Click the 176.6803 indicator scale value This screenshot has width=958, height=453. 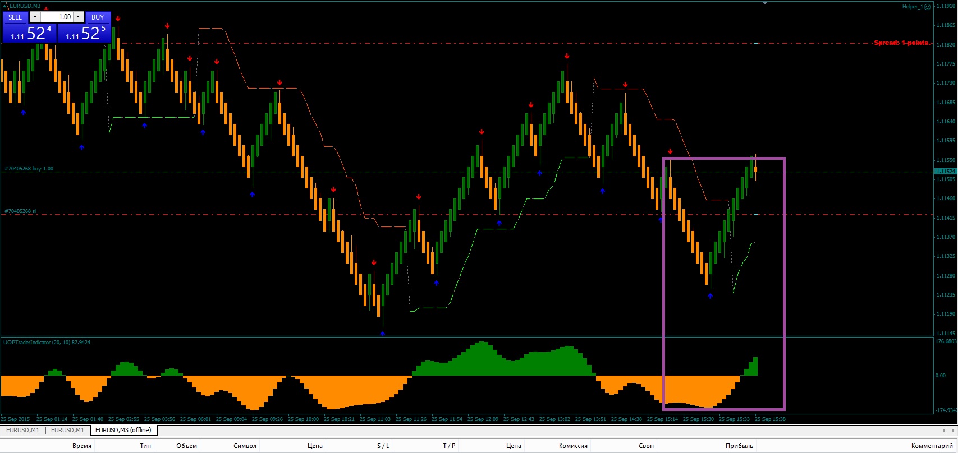[x=946, y=341]
